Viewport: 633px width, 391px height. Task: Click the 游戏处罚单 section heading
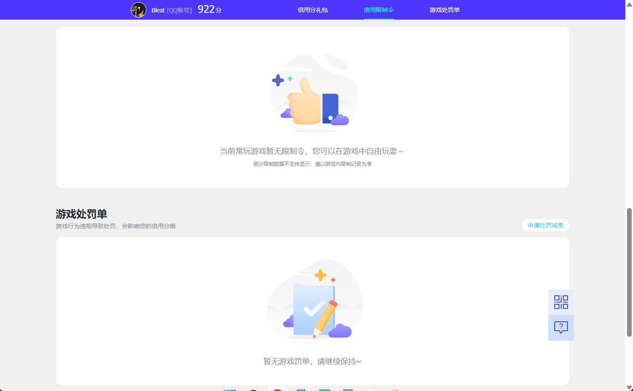pos(81,214)
